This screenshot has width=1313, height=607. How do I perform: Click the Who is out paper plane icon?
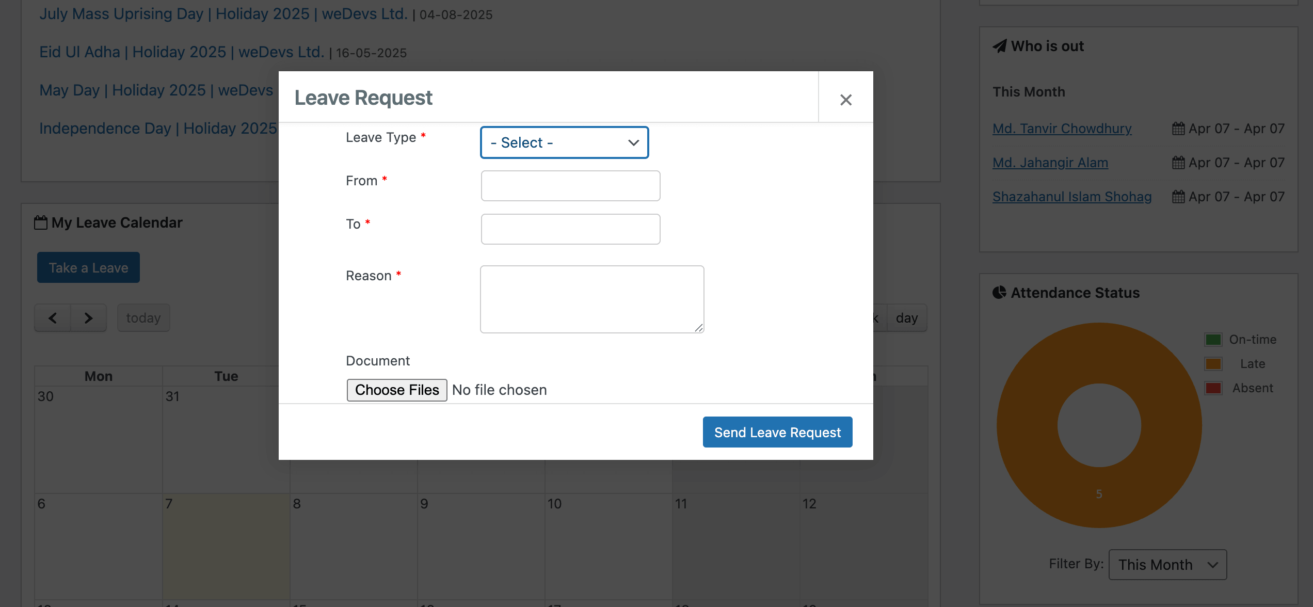(x=999, y=46)
